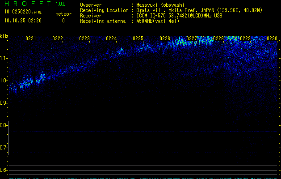Click the 0.6 frequency axis label
The height and width of the screenshot is (179, 281).
[3, 170]
